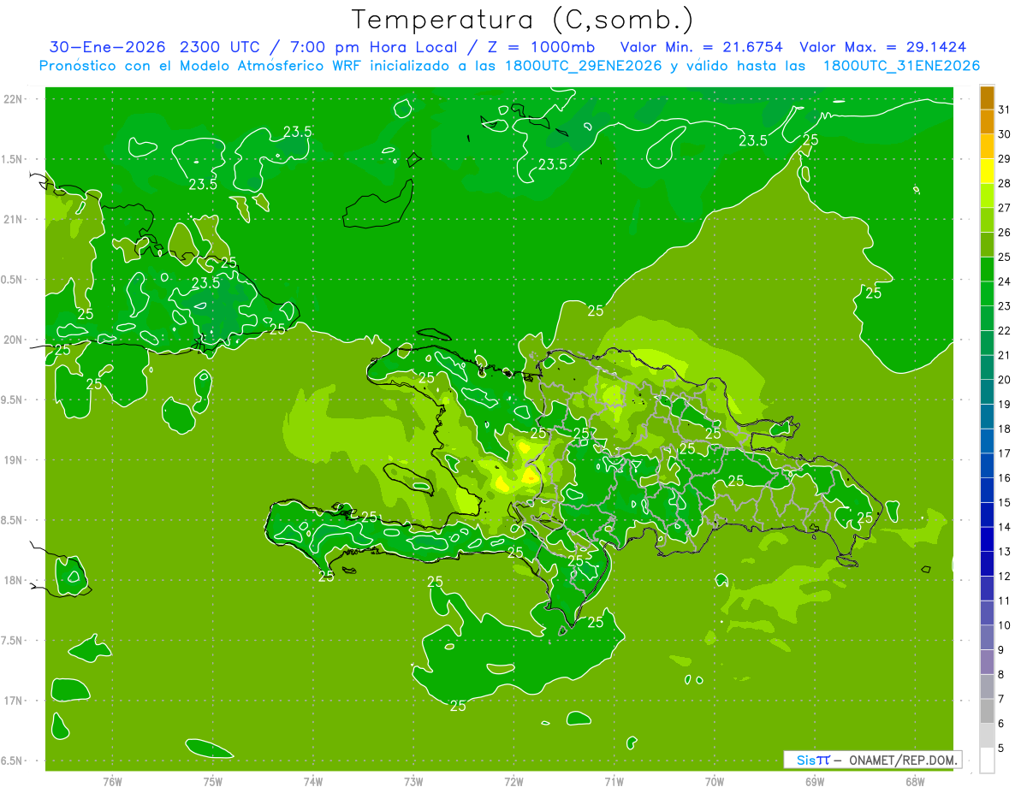Click the color scale value "10"
The height and width of the screenshot is (793, 1027).
click(1004, 625)
